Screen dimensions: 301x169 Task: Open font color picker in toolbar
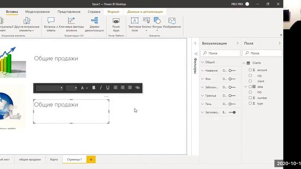pos(84,88)
